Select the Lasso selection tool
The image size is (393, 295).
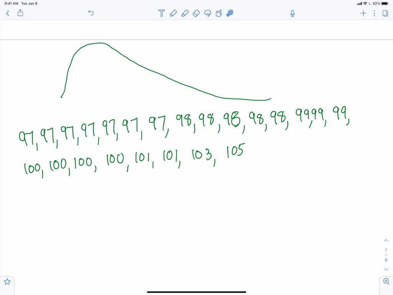point(208,13)
